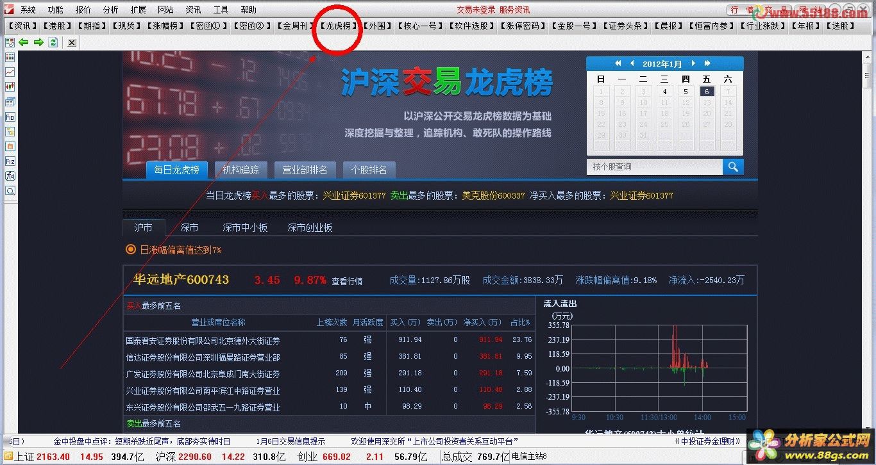Click the checklist icon left of the back arrow
Viewport: 876px width, 465px height.
coord(10,42)
